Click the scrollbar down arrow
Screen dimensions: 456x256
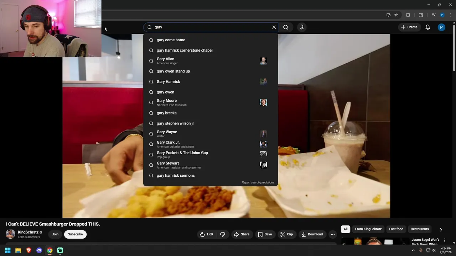point(454,242)
